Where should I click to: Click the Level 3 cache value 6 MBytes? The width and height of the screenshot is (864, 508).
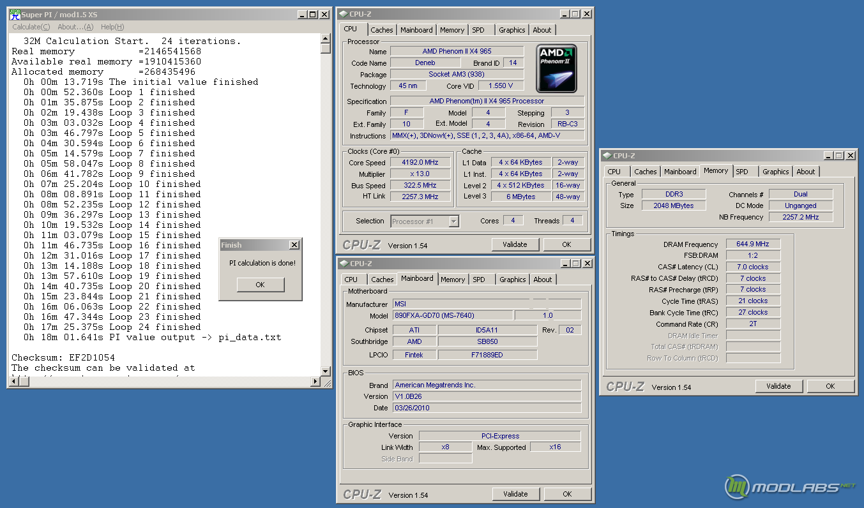click(522, 197)
